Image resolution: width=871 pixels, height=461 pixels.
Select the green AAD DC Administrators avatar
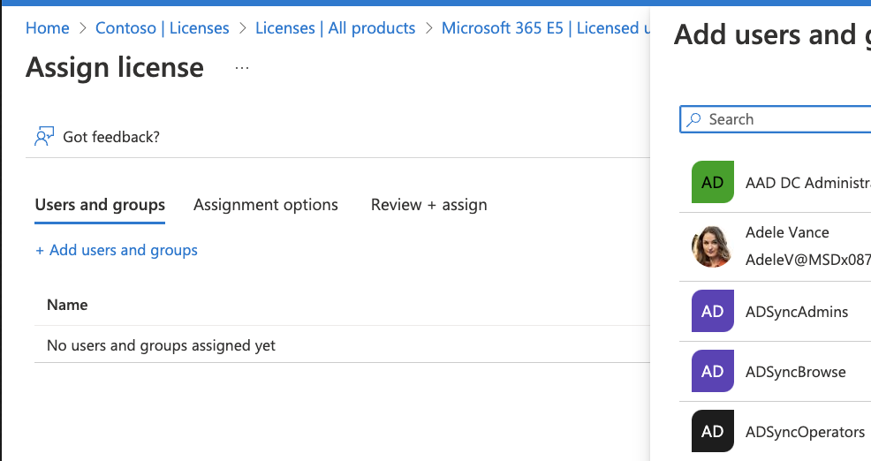click(x=713, y=182)
